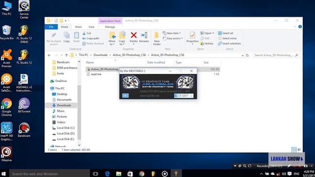This screenshot has height=177, width=315.
Task: Click Select all in the ribbon
Action: [225, 33]
